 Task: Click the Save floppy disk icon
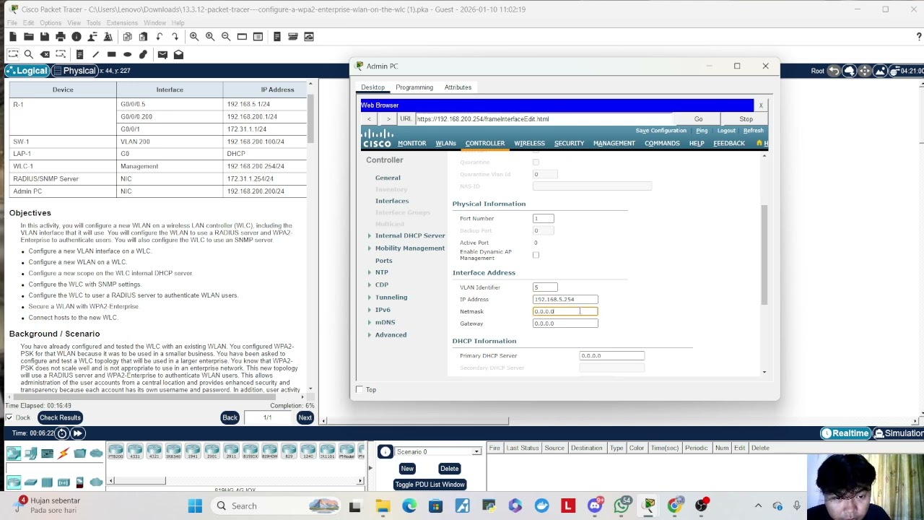pyautogui.click(x=44, y=37)
